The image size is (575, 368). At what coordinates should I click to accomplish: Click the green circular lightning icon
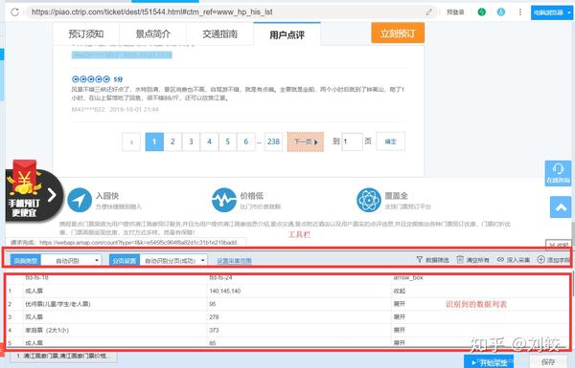(482, 12)
